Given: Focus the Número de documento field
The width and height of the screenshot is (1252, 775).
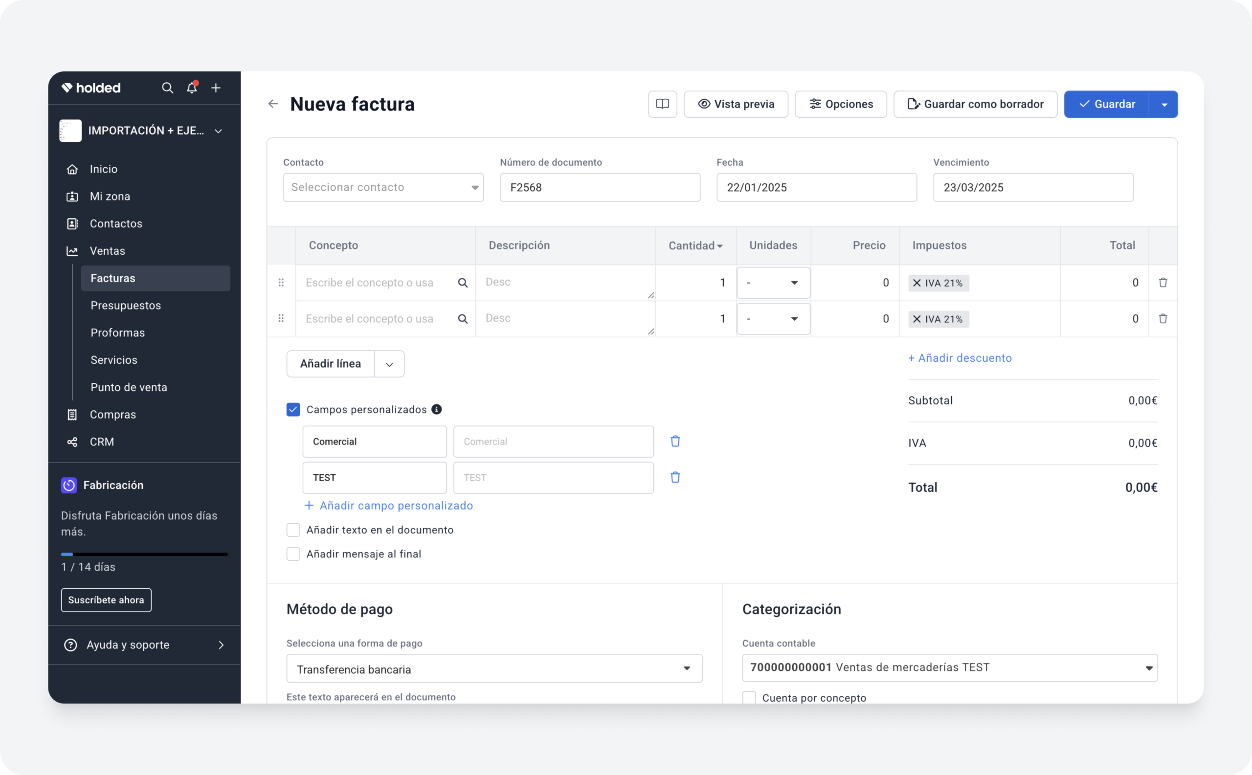Looking at the screenshot, I should (x=600, y=187).
